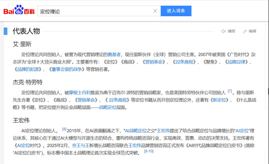The height and width of the screenshot is (164, 269).
Task: Open the 《董事会里的战争》 link
Action: [x=66, y=69]
